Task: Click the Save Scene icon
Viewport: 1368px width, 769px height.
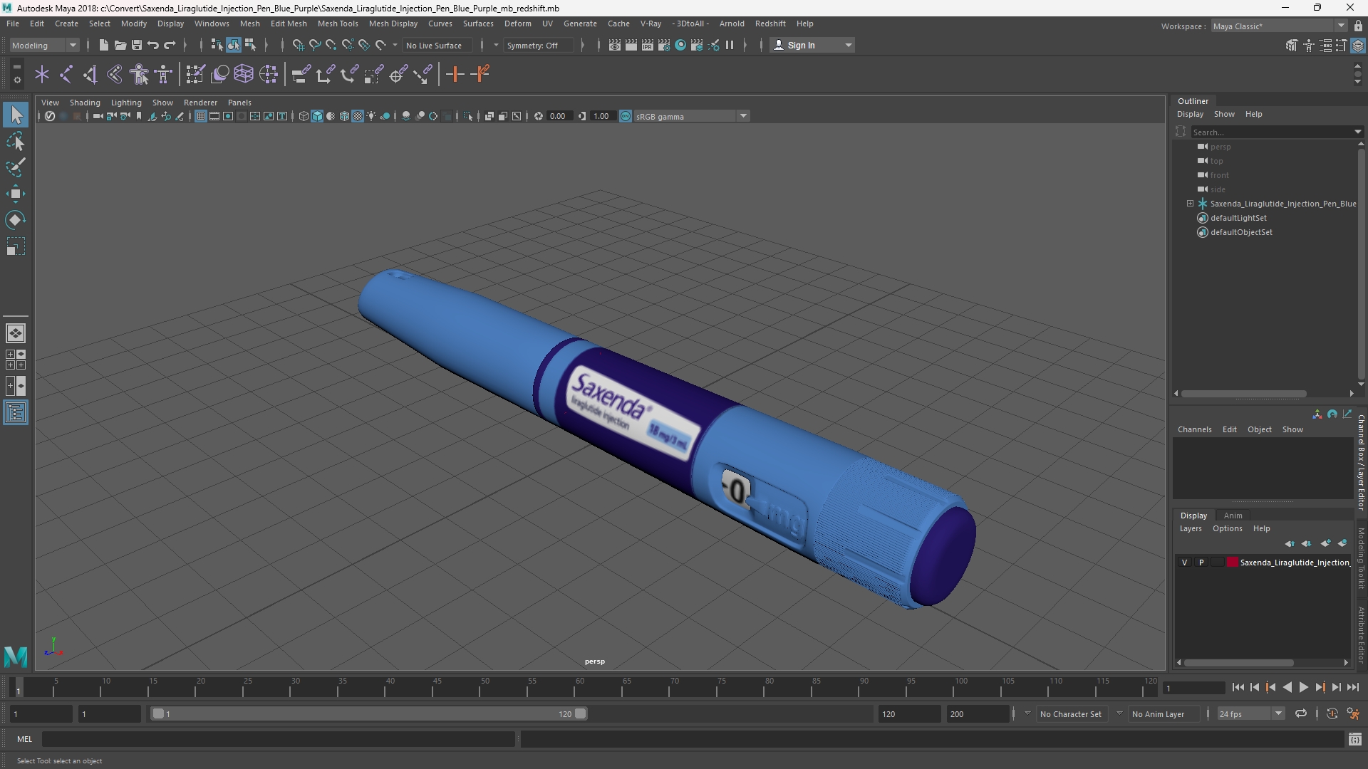Action: 136,45
